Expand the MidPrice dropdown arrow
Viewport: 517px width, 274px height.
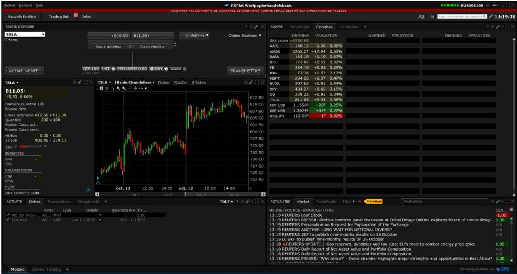coord(207,35)
